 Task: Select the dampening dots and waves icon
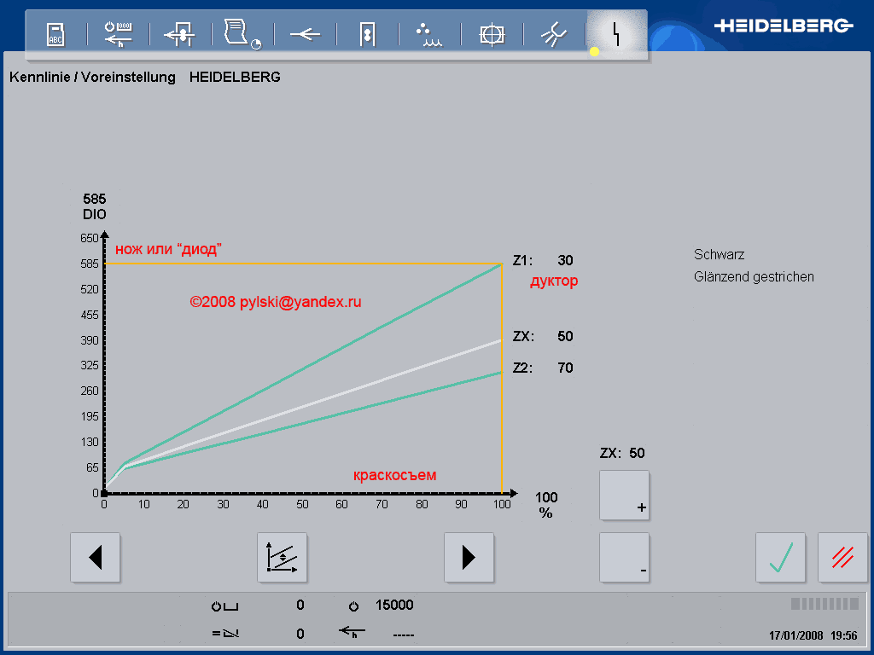click(428, 34)
